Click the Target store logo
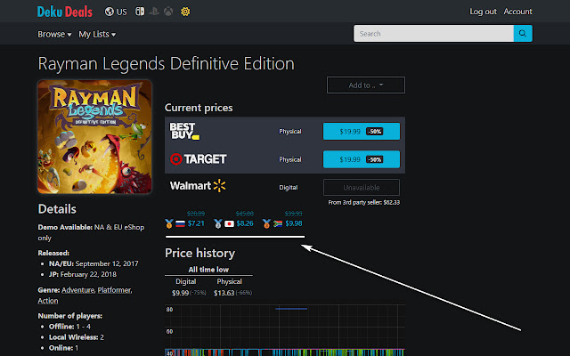570x356 pixels. [198, 159]
